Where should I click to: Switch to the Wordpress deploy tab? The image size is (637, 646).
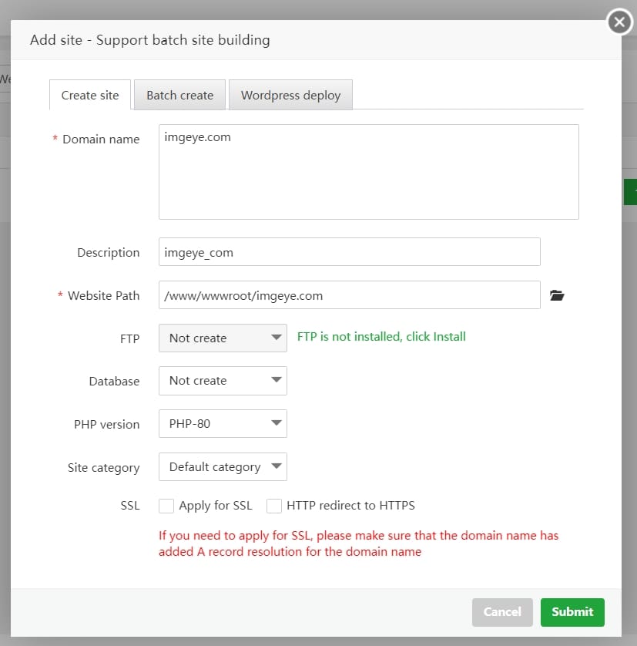pos(290,95)
